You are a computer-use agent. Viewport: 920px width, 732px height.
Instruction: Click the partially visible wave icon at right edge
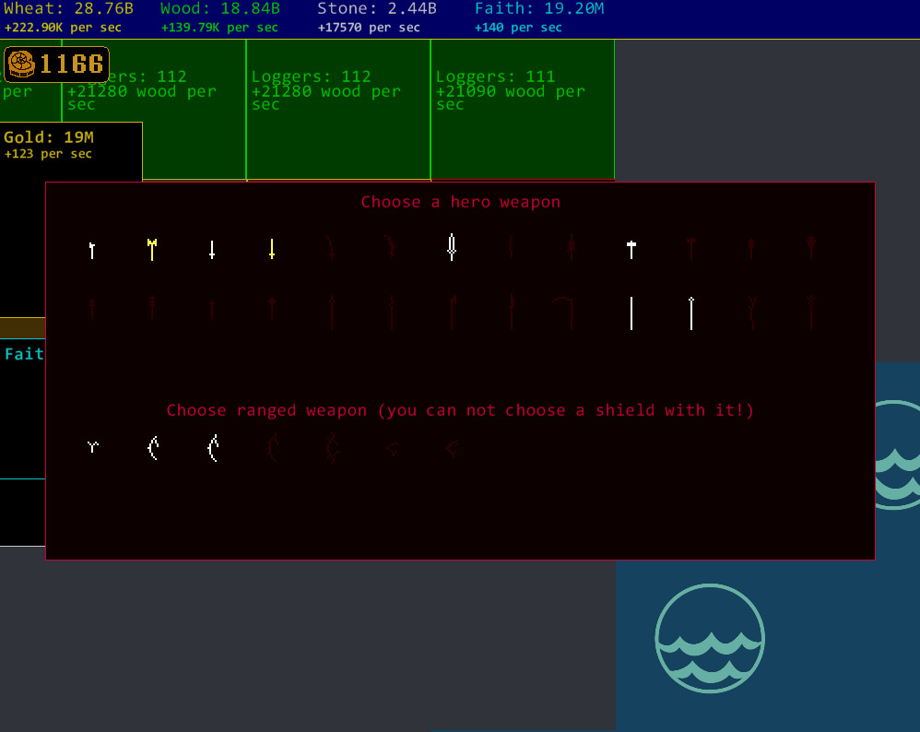pyautogui.click(x=908, y=455)
